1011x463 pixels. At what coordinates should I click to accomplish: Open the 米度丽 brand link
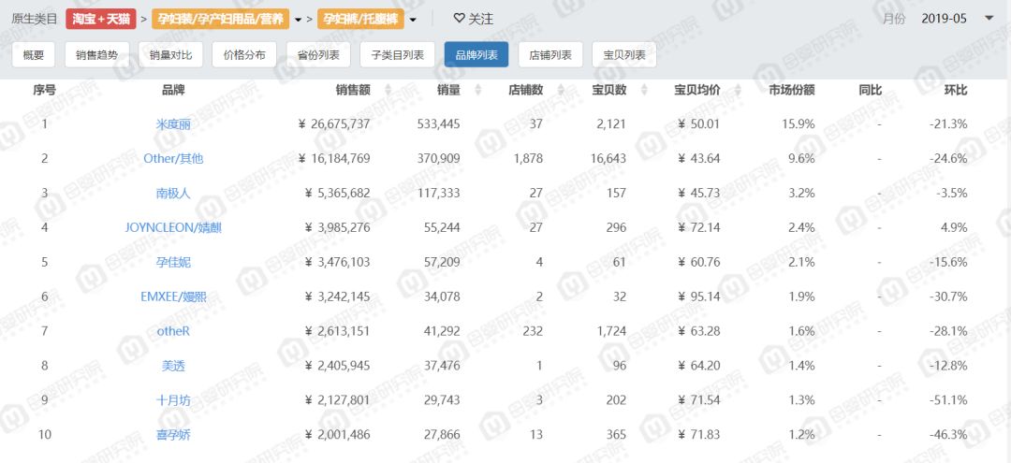pyautogui.click(x=173, y=123)
